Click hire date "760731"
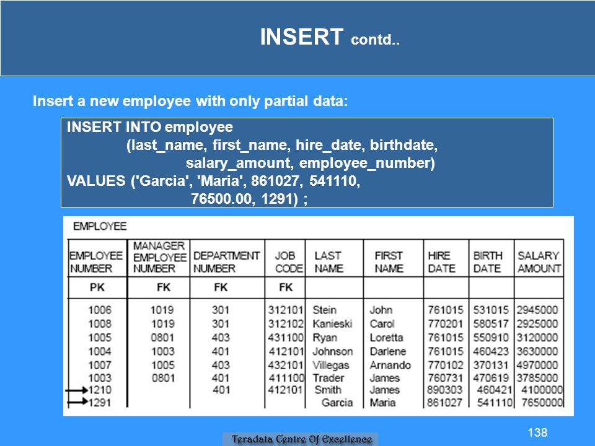 point(446,378)
